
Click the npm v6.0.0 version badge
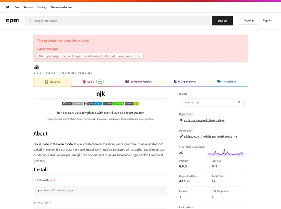coord(93,104)
